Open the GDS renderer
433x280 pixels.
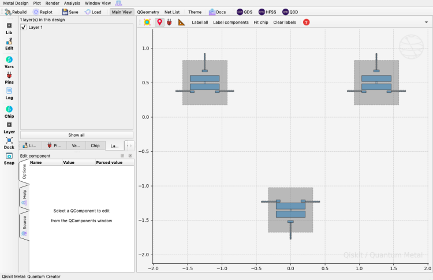pos(245,12)
